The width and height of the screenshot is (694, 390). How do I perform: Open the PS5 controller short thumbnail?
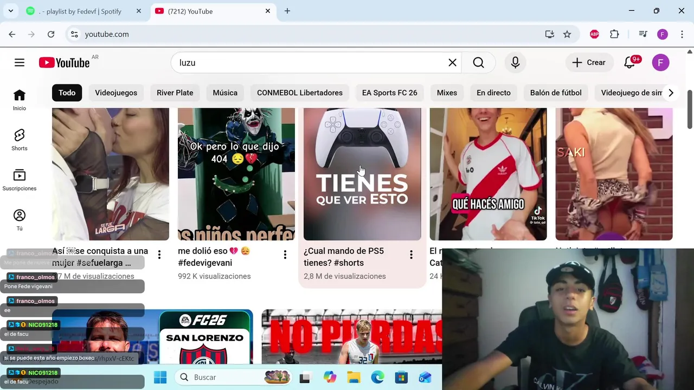[362, 174]
